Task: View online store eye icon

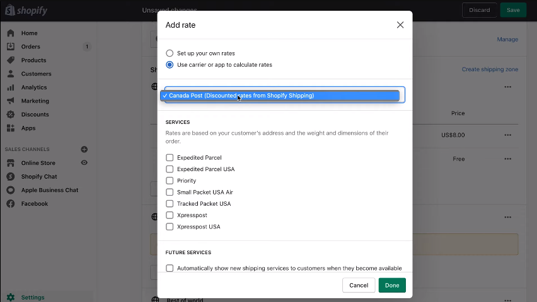Action: pyautogui.click(x=84, y=163)
